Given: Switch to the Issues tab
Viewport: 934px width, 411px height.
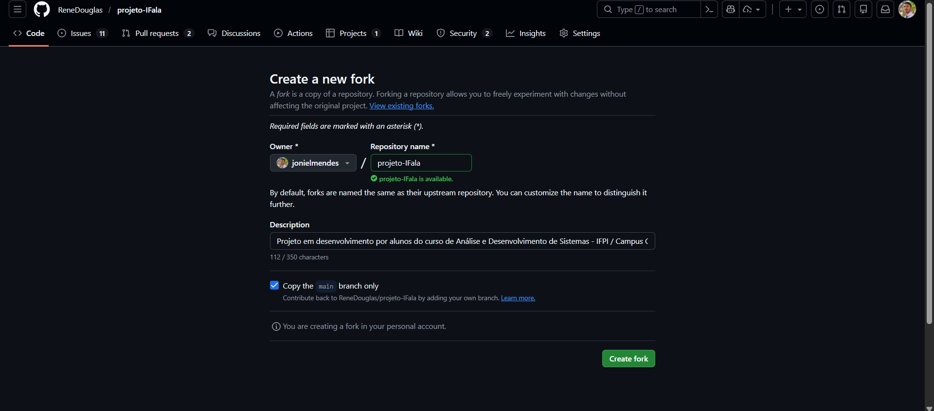Looking at the screenshot, I should [x=82, y=33].
